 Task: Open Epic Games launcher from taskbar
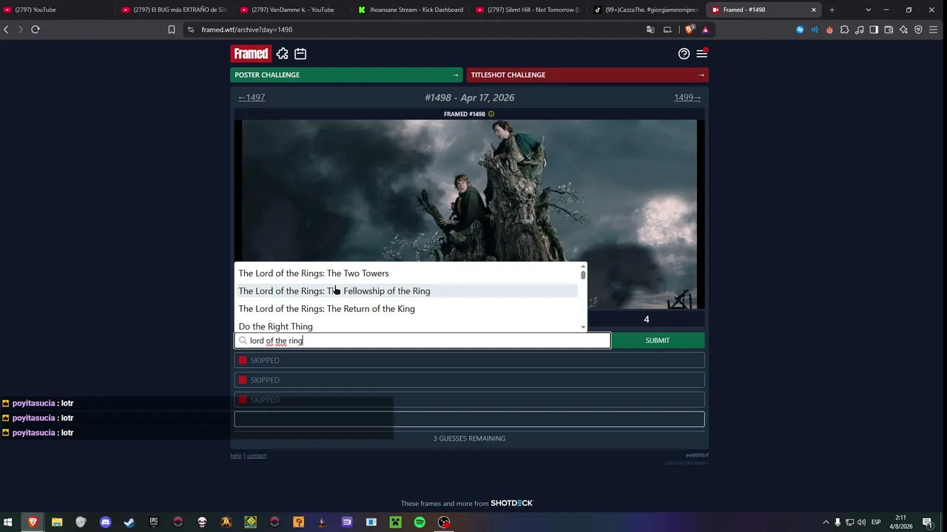tap(154, 522)
